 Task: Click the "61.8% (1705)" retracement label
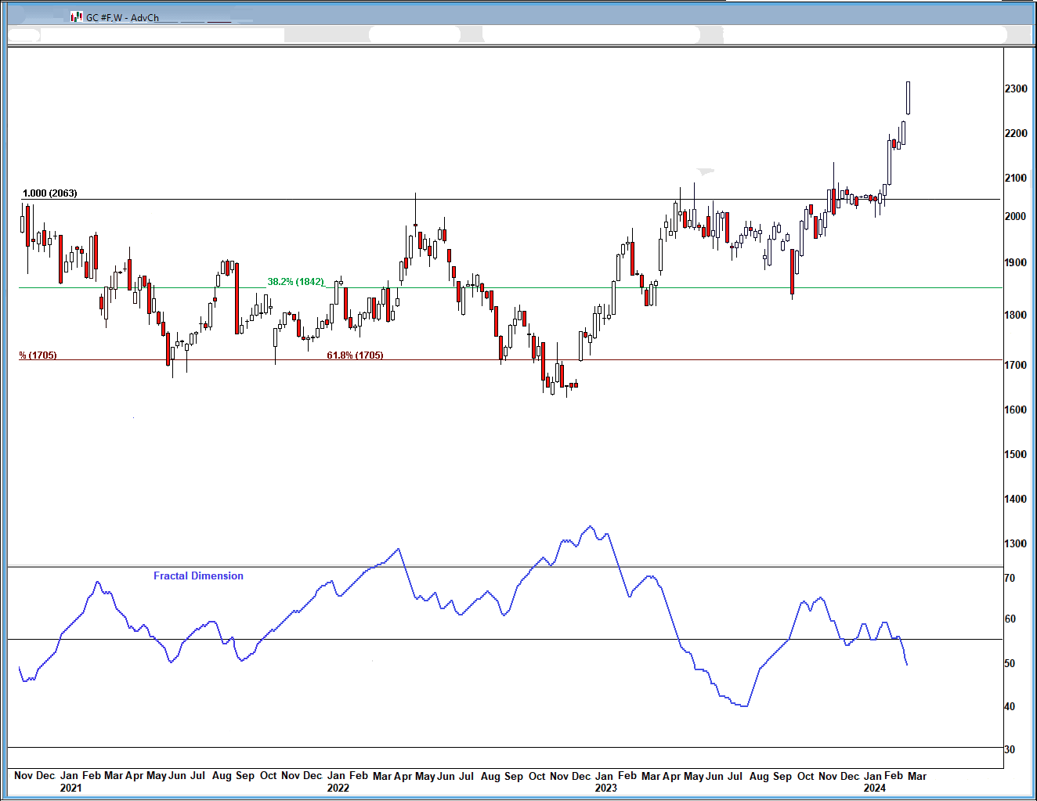pos(355,355)
